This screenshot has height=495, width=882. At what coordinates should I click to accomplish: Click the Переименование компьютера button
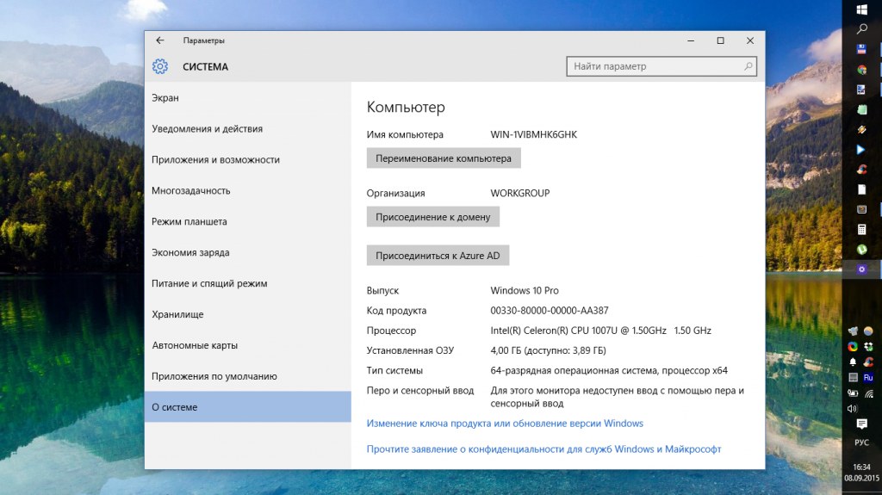444,158
